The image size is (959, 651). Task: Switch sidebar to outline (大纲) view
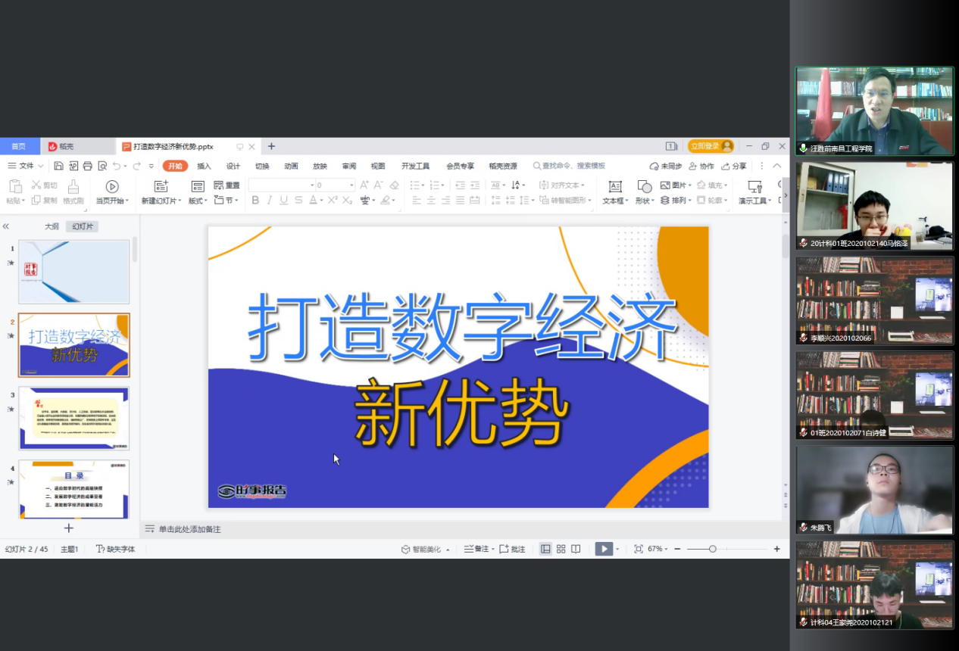(52, 226)
